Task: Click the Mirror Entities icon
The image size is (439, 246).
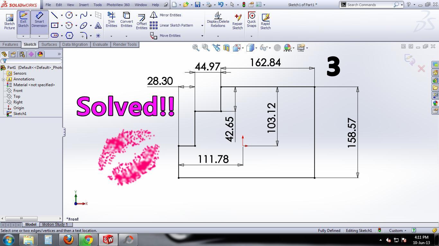Action: click(154, 15)
